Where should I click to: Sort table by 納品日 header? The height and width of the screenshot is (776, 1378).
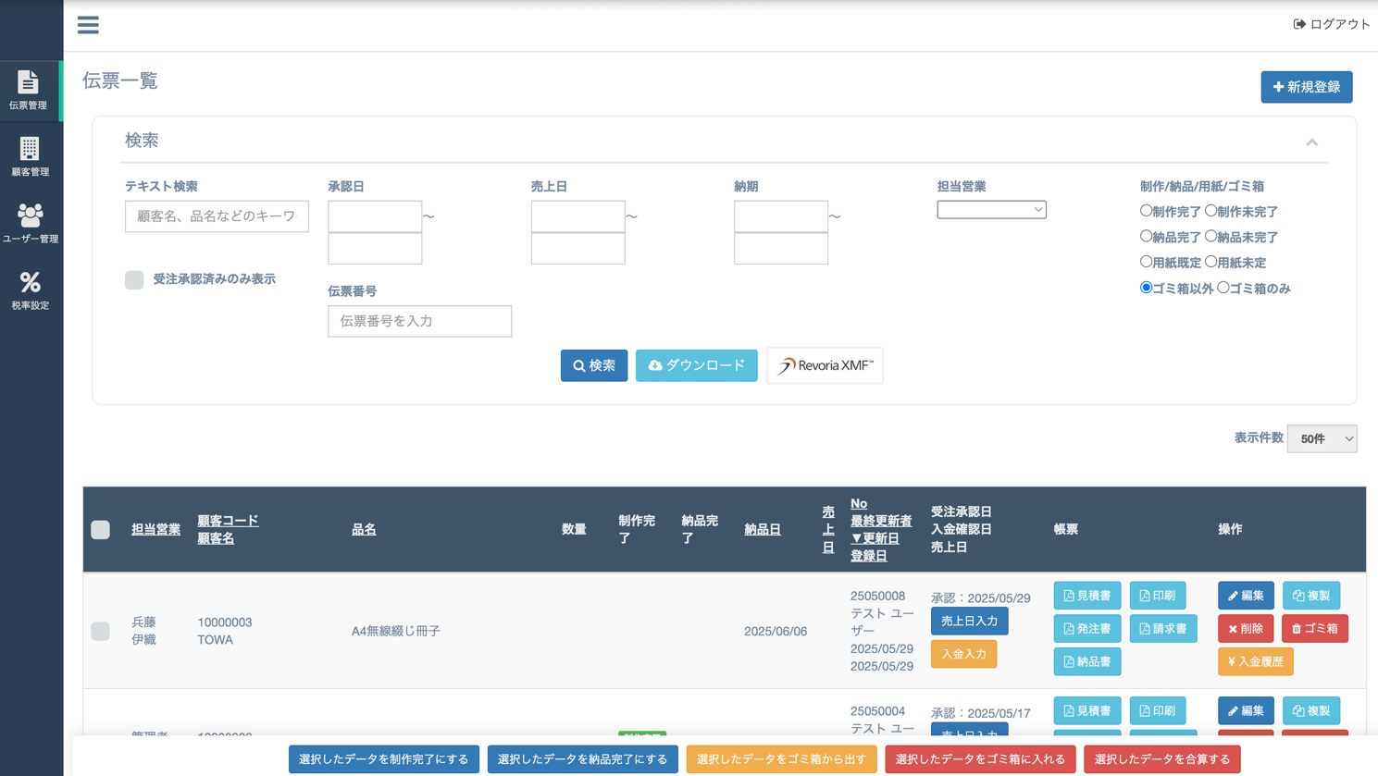[762, 529]
